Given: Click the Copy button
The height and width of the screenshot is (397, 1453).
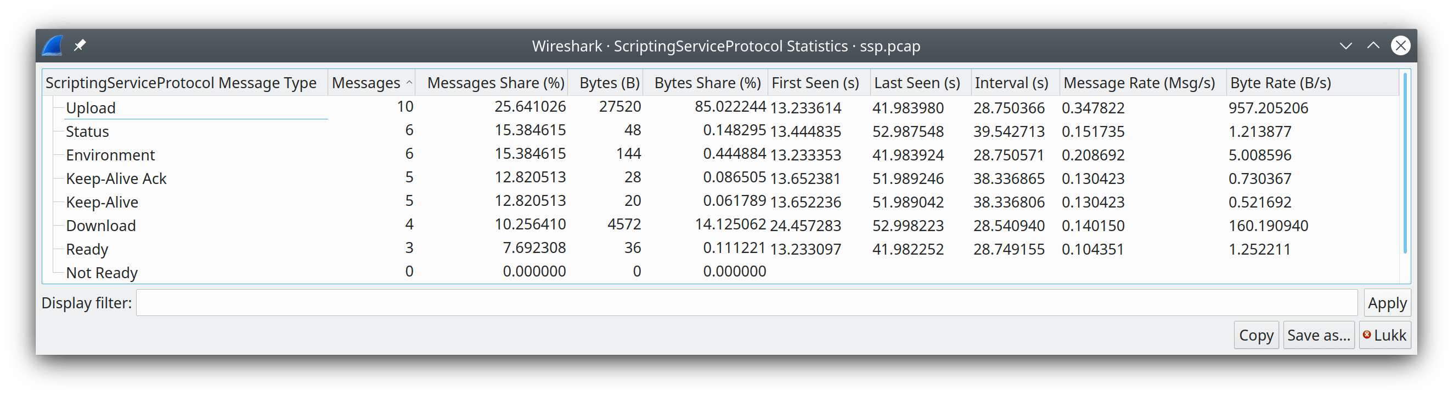Looking at the screenshot, I should (x=1255, y=336).
